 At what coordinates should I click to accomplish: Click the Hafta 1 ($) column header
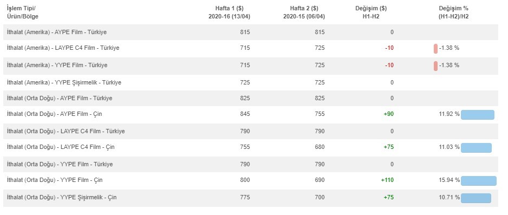230,12
